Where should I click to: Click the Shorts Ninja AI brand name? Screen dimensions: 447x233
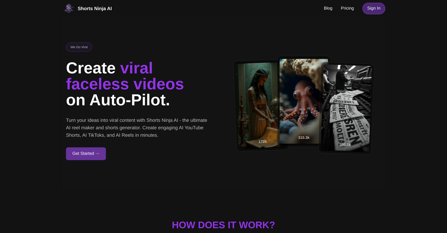click(95, 8)
